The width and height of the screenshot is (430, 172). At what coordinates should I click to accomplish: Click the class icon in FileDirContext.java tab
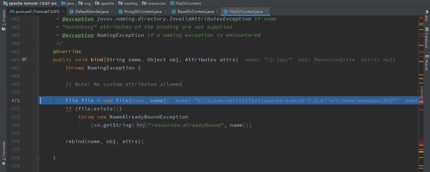(225, 12)
